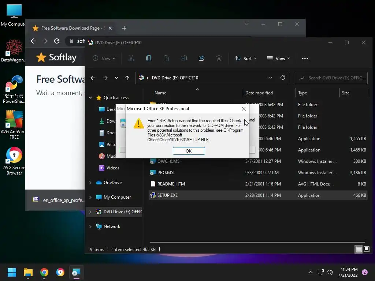Sort files by the Type column header

[302, 93]
